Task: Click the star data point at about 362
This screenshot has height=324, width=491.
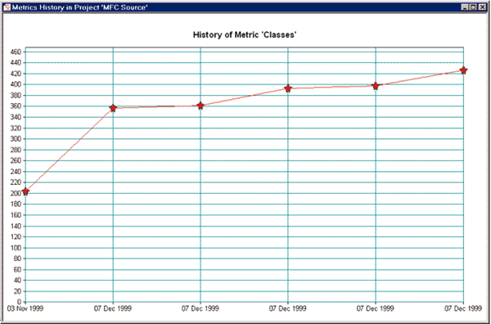Action: point(200,106)
